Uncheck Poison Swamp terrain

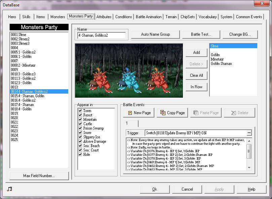click(80, 128)
